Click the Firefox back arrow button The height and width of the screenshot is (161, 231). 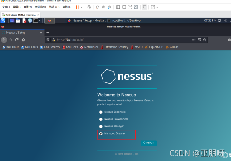coord(4,40)
